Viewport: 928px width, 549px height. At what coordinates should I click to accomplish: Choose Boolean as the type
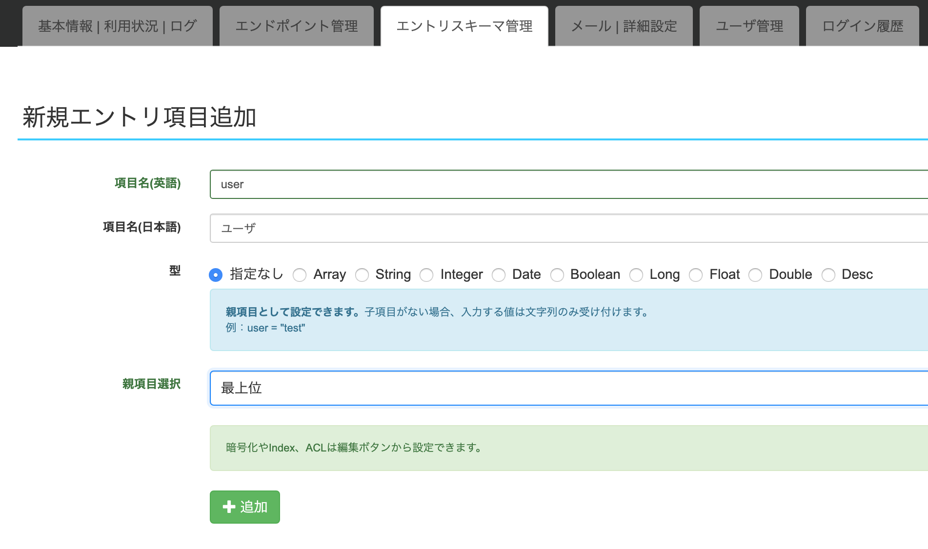557,275
